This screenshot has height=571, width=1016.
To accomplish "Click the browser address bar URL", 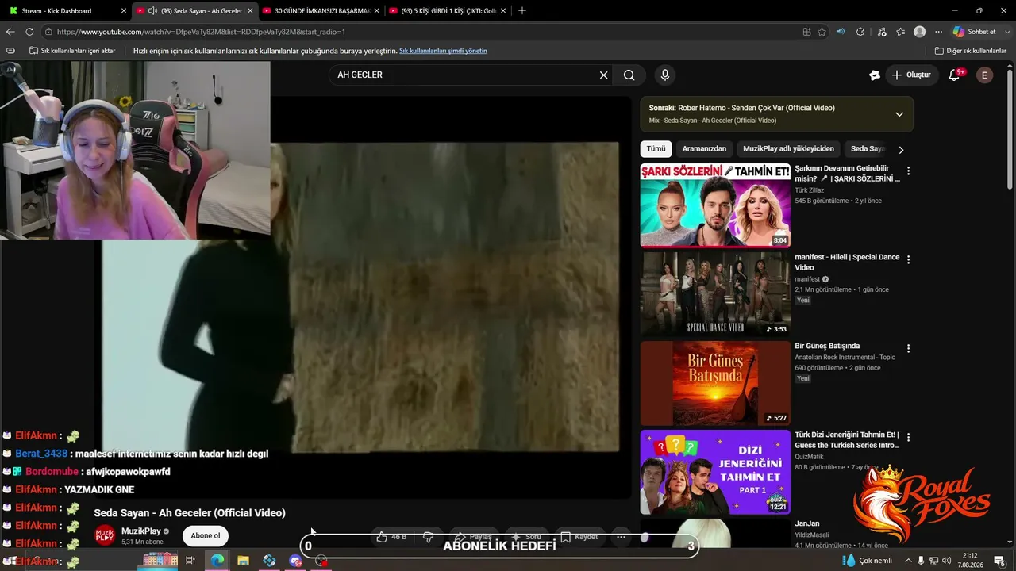I will tap(201, 32).
